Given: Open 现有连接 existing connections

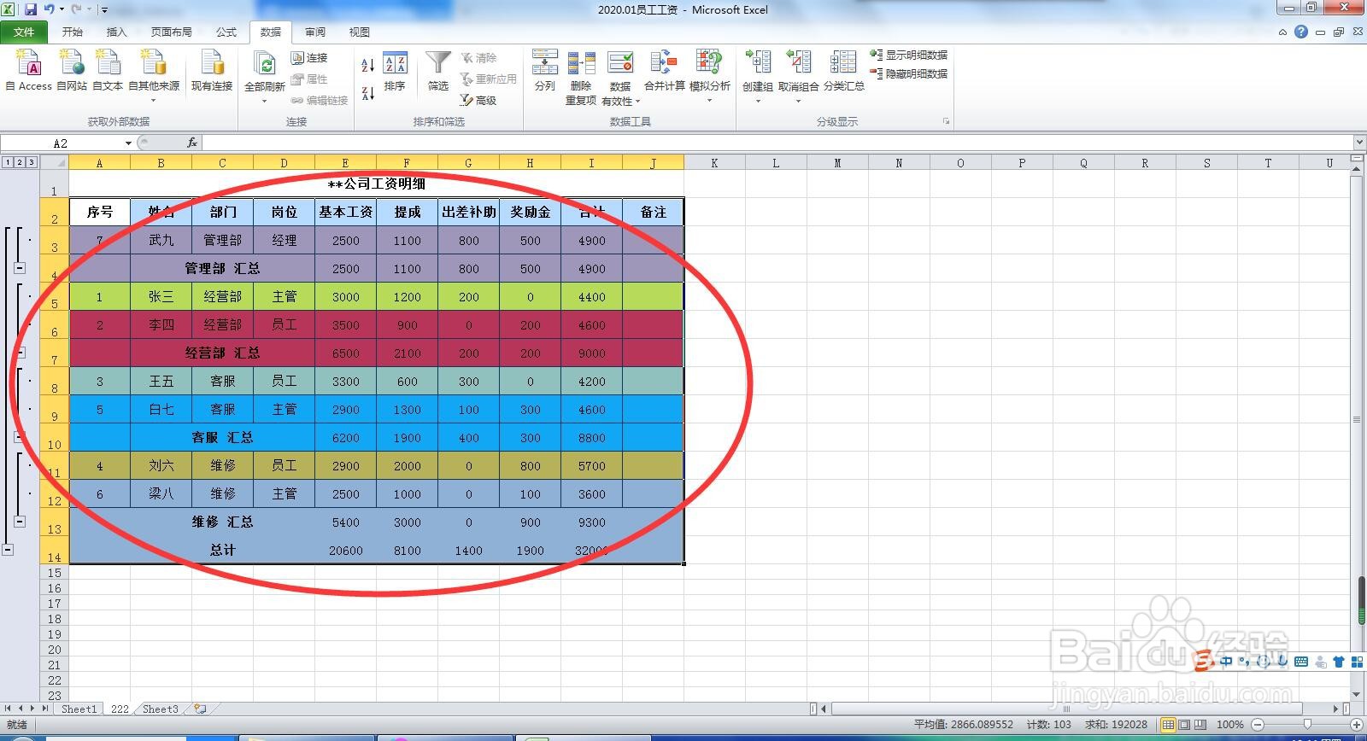Looking at the screenshot, I should point(212,70).
